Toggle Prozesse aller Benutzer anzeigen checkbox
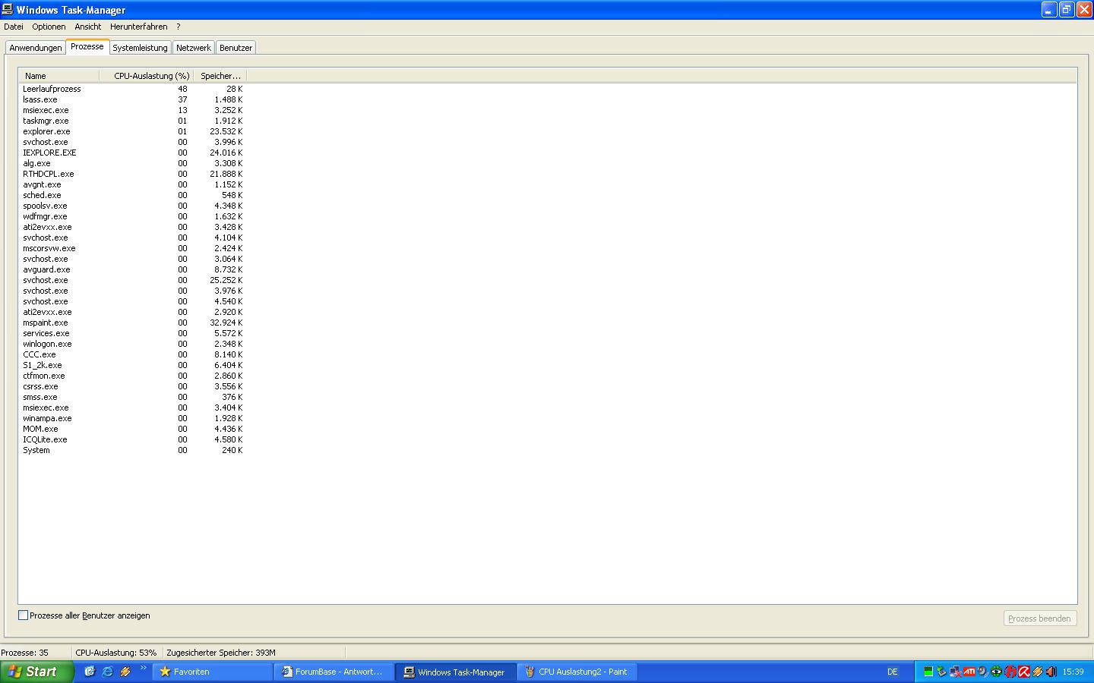 coord(23,615)
